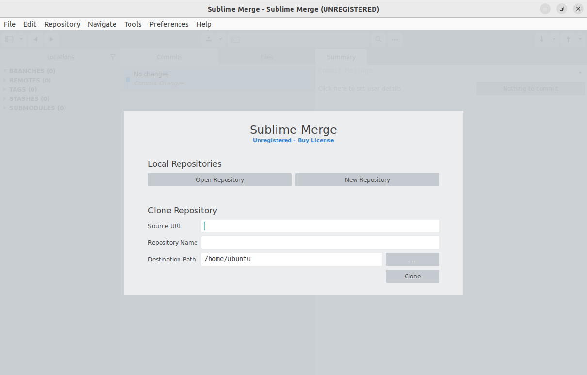
Task: Open the Preferences menu
Action: [169, 24]
